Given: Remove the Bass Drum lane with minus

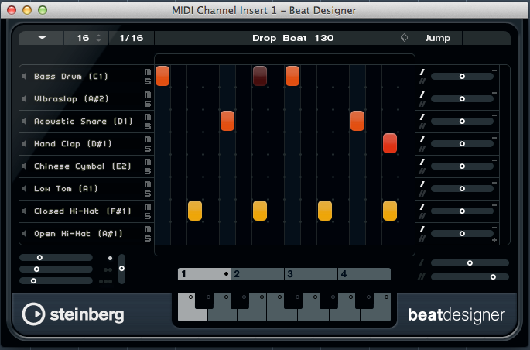Looking at the screenshot, I should click(494, 70).
